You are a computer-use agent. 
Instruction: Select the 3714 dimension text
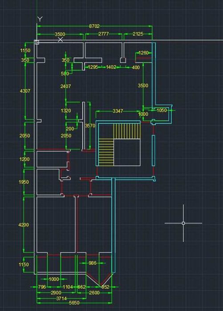(x=61, y=298)
